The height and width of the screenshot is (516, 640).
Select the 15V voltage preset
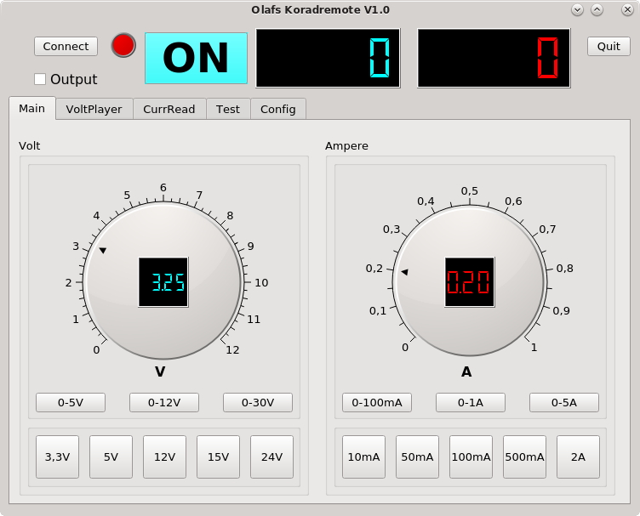[x=219, y=456]
